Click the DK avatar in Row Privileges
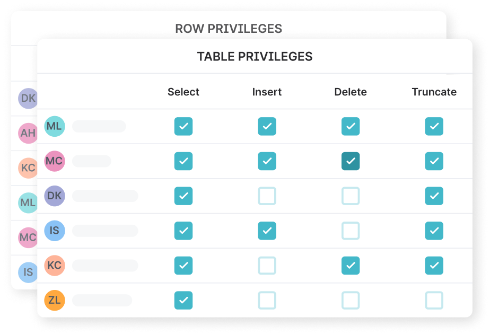The width and height of the screenshot is (490, 335). (x=27, y=98)
